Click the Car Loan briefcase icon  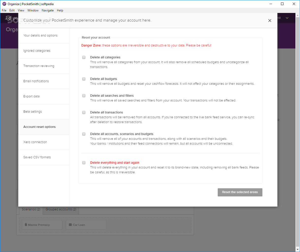(70, 225)
